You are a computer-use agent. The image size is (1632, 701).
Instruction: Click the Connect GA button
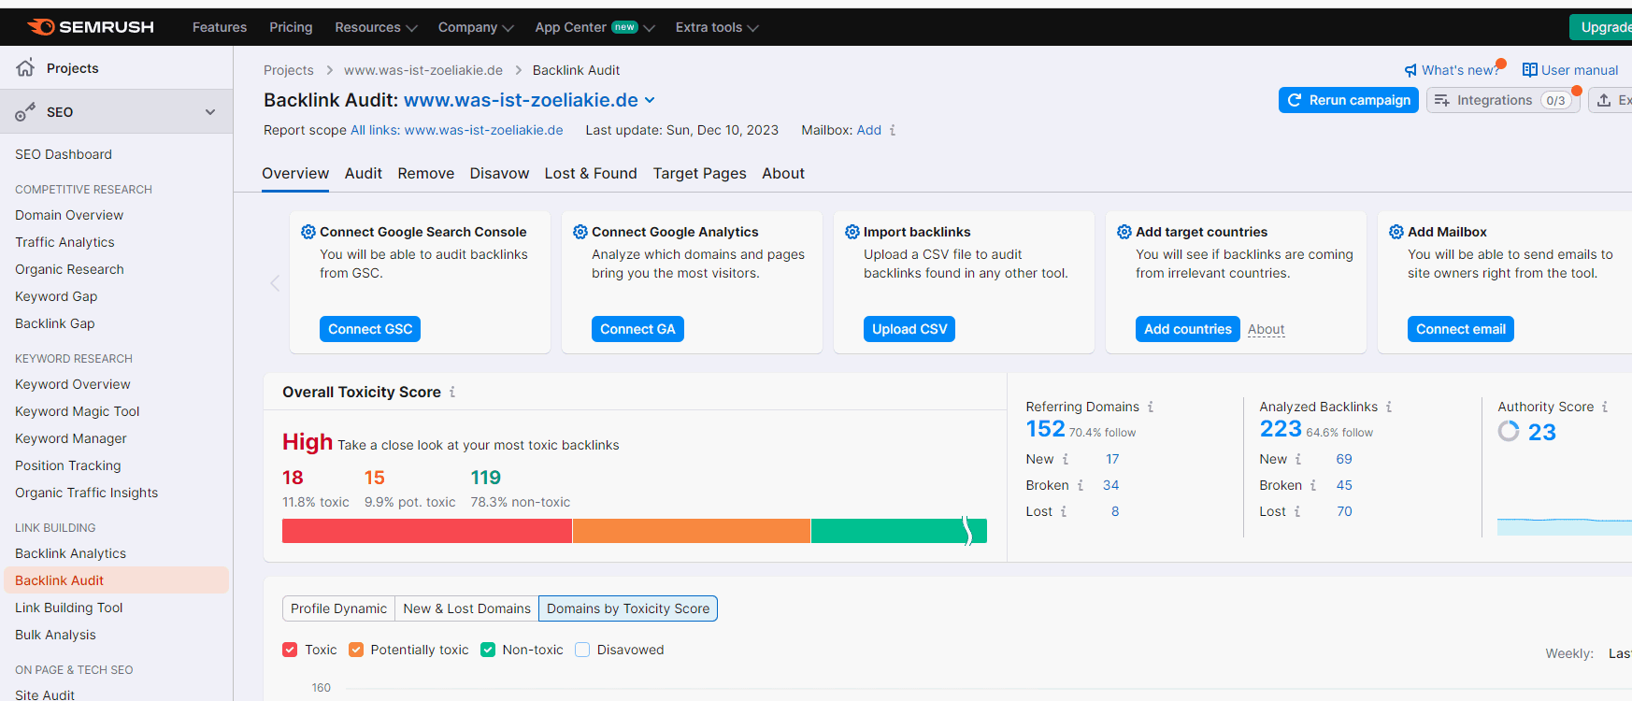(x=637, y=329)
